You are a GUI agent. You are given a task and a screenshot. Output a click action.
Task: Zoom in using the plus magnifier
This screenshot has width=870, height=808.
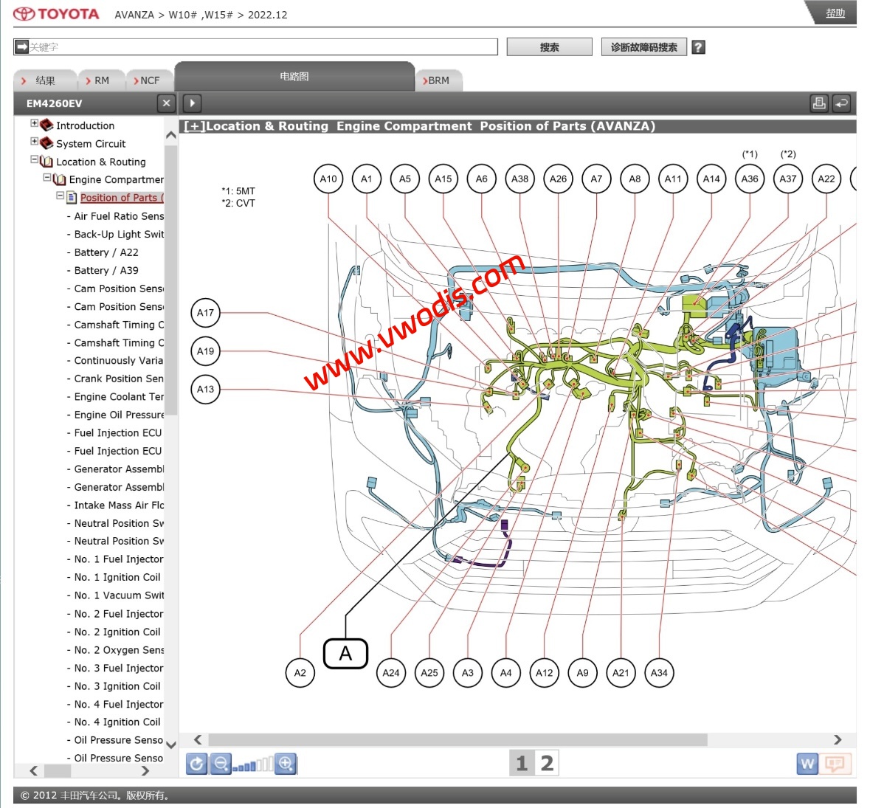(x=286, y=764)
